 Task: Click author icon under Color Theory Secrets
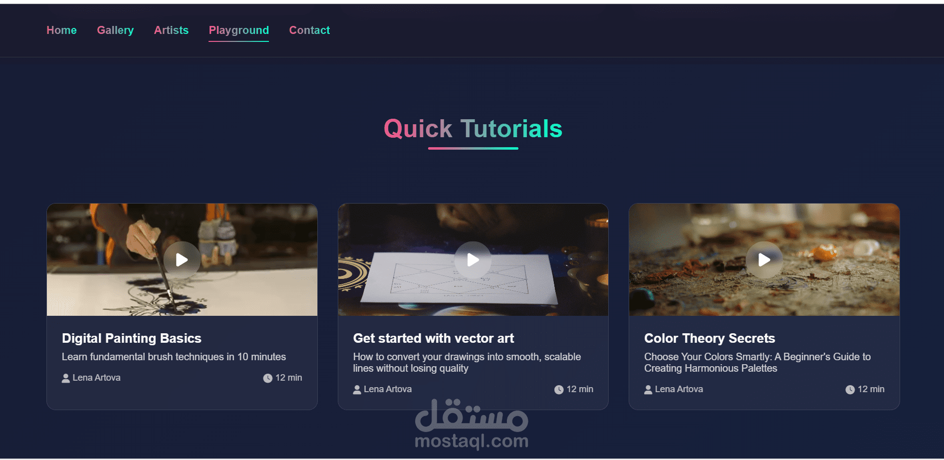648,390
